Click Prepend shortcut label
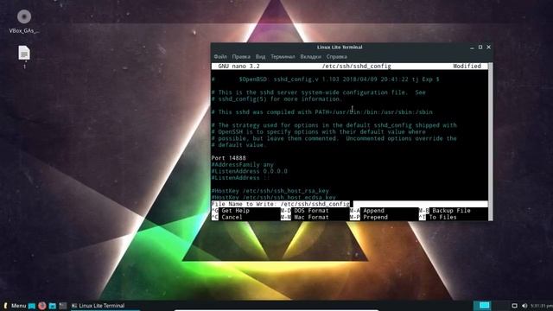 coord(375,217)
